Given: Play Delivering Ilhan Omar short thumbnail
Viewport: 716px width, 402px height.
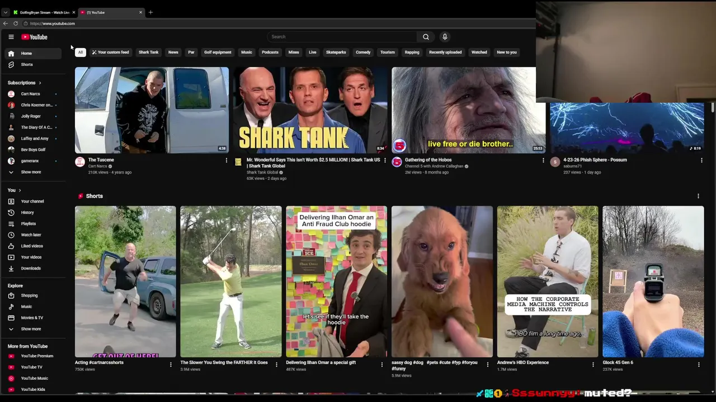Looking at the screenshot, I should coord(336,281).
